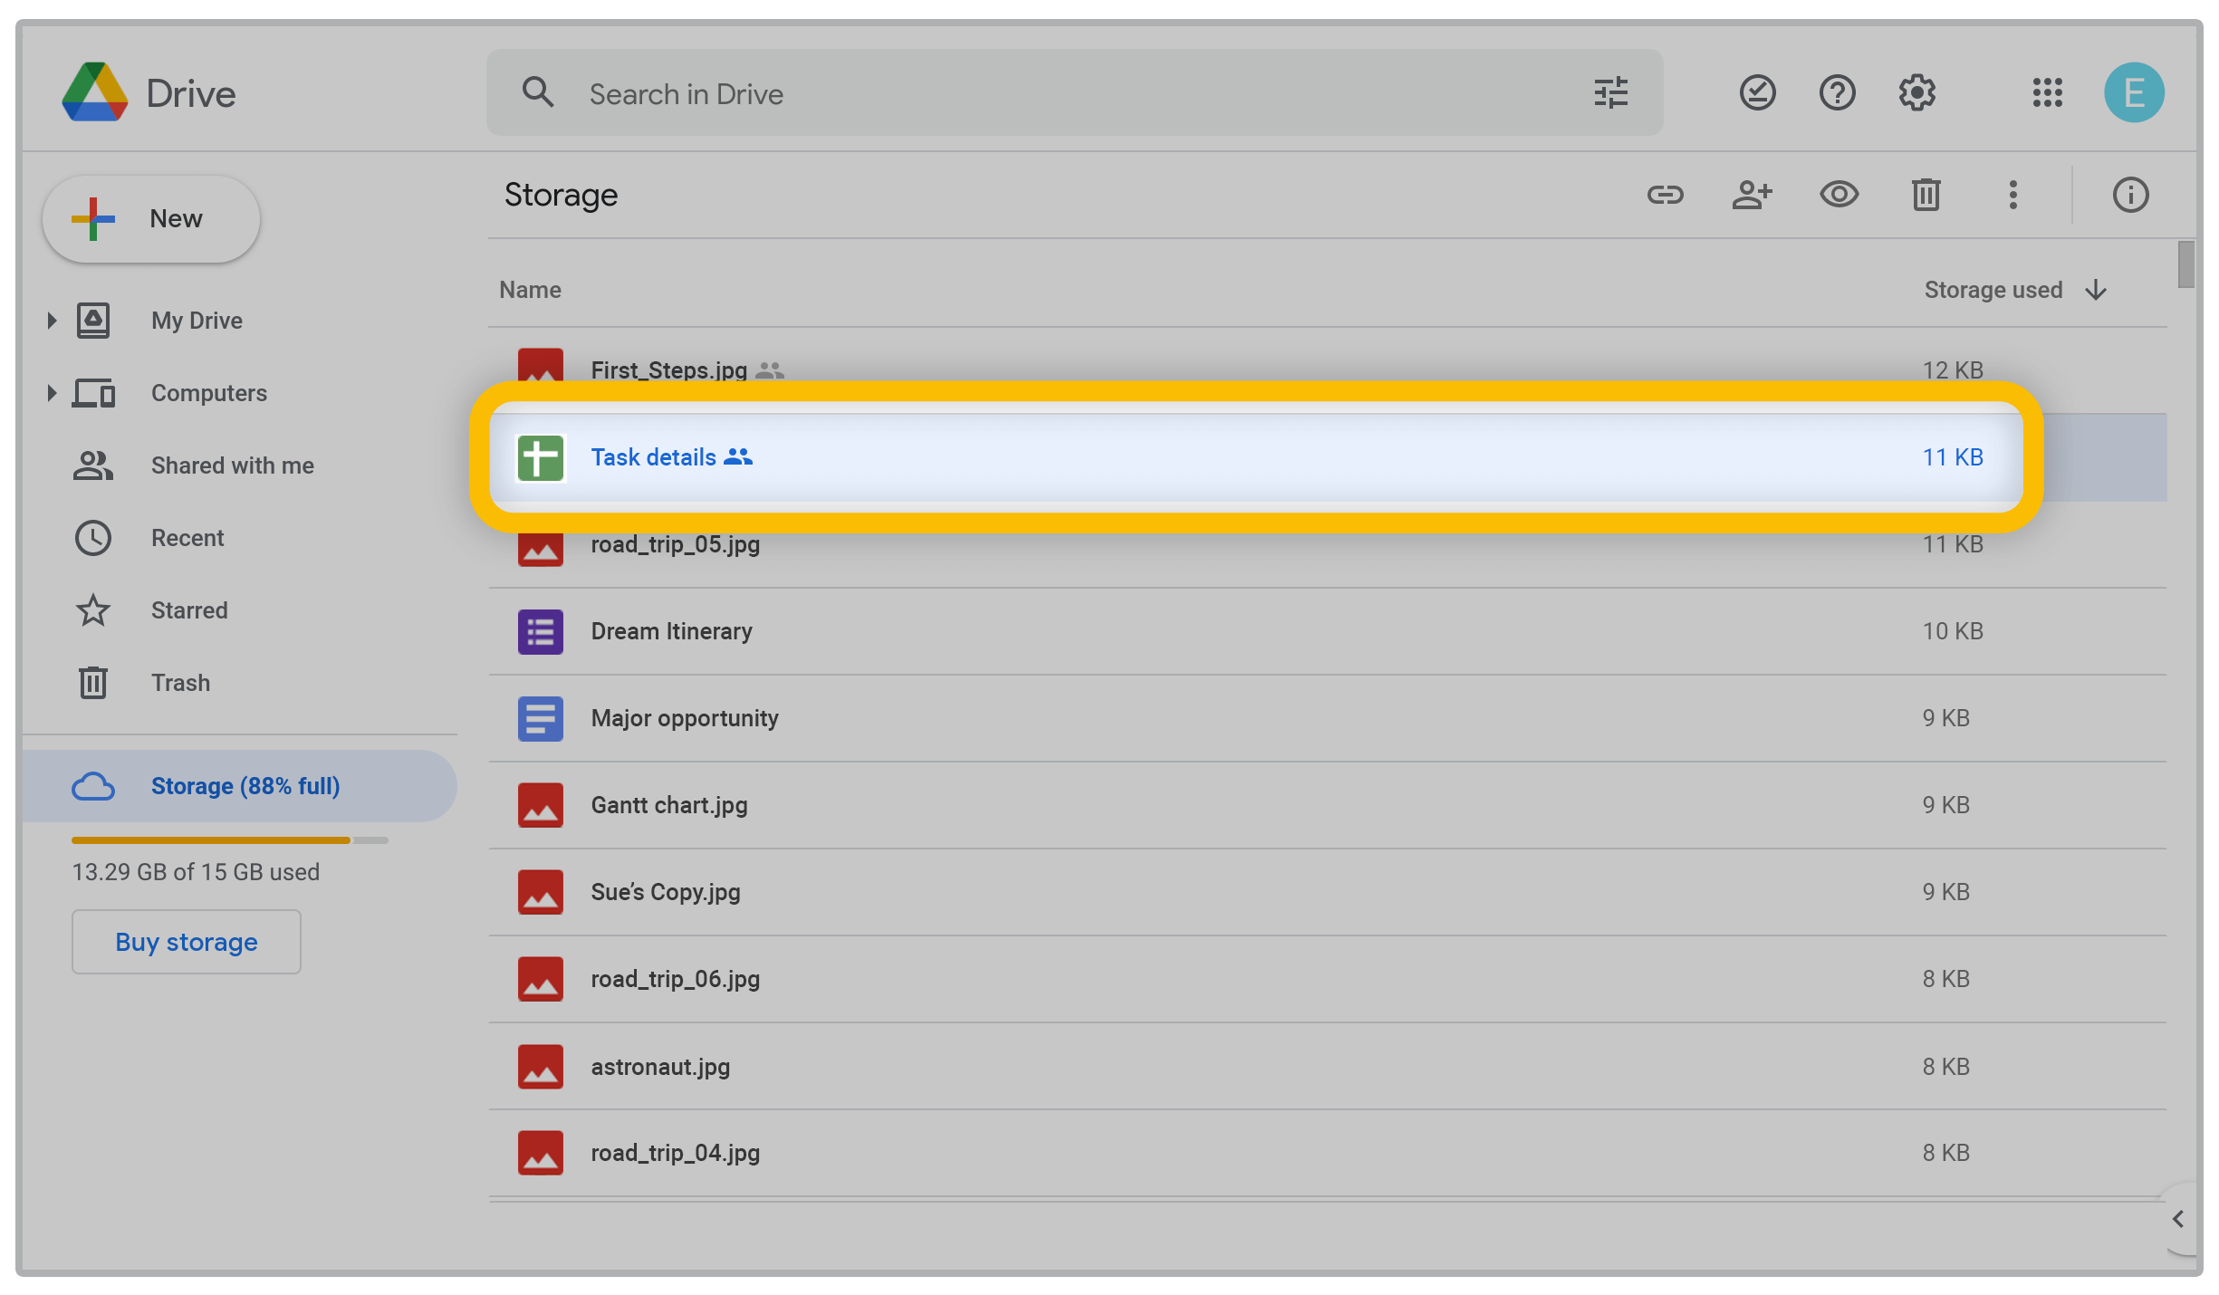Toggle the View details info panel
Image resolution: width=2219 pixels, height=1295 pixels.
click(2130, 195)
